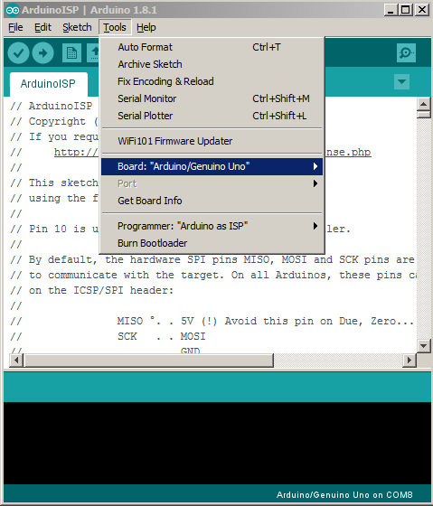
Task: Open the tab options dropdown arrow
Action: pyautogui.click(x=401, y=82)
